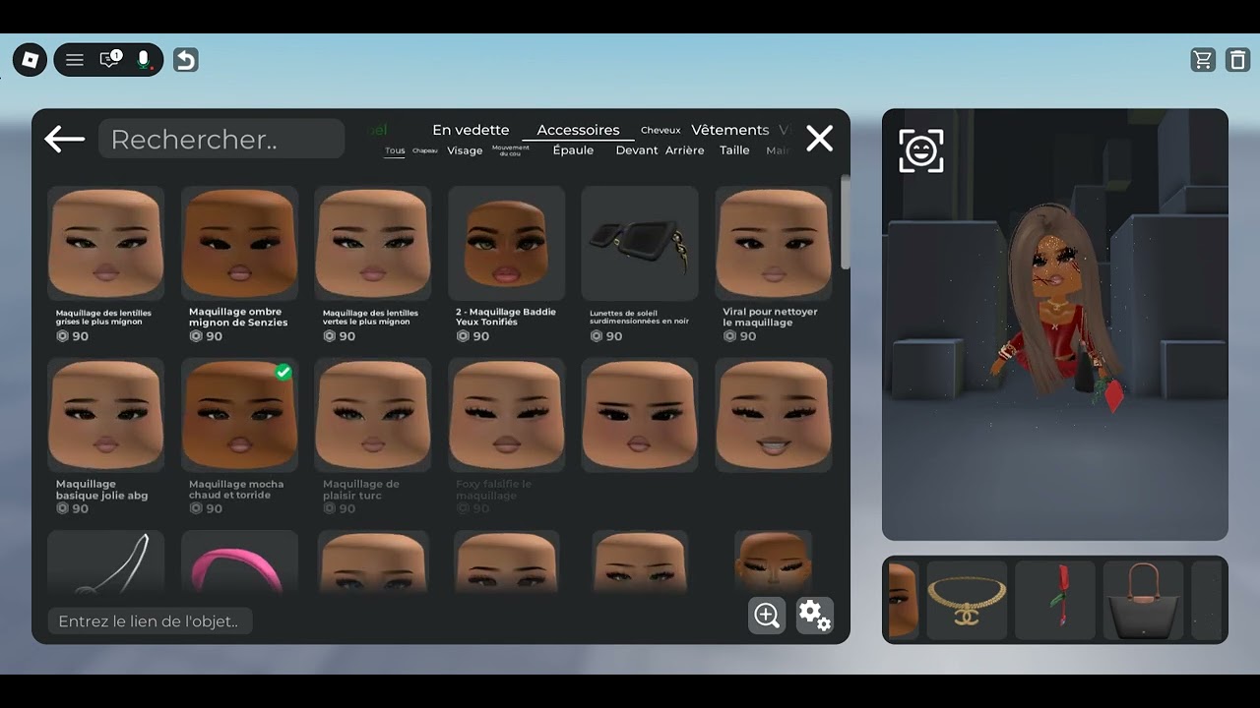The height and width of the screenshot is (708, 1260).
Task: Open the Roblox logo menu
Action: coord(30,60)
